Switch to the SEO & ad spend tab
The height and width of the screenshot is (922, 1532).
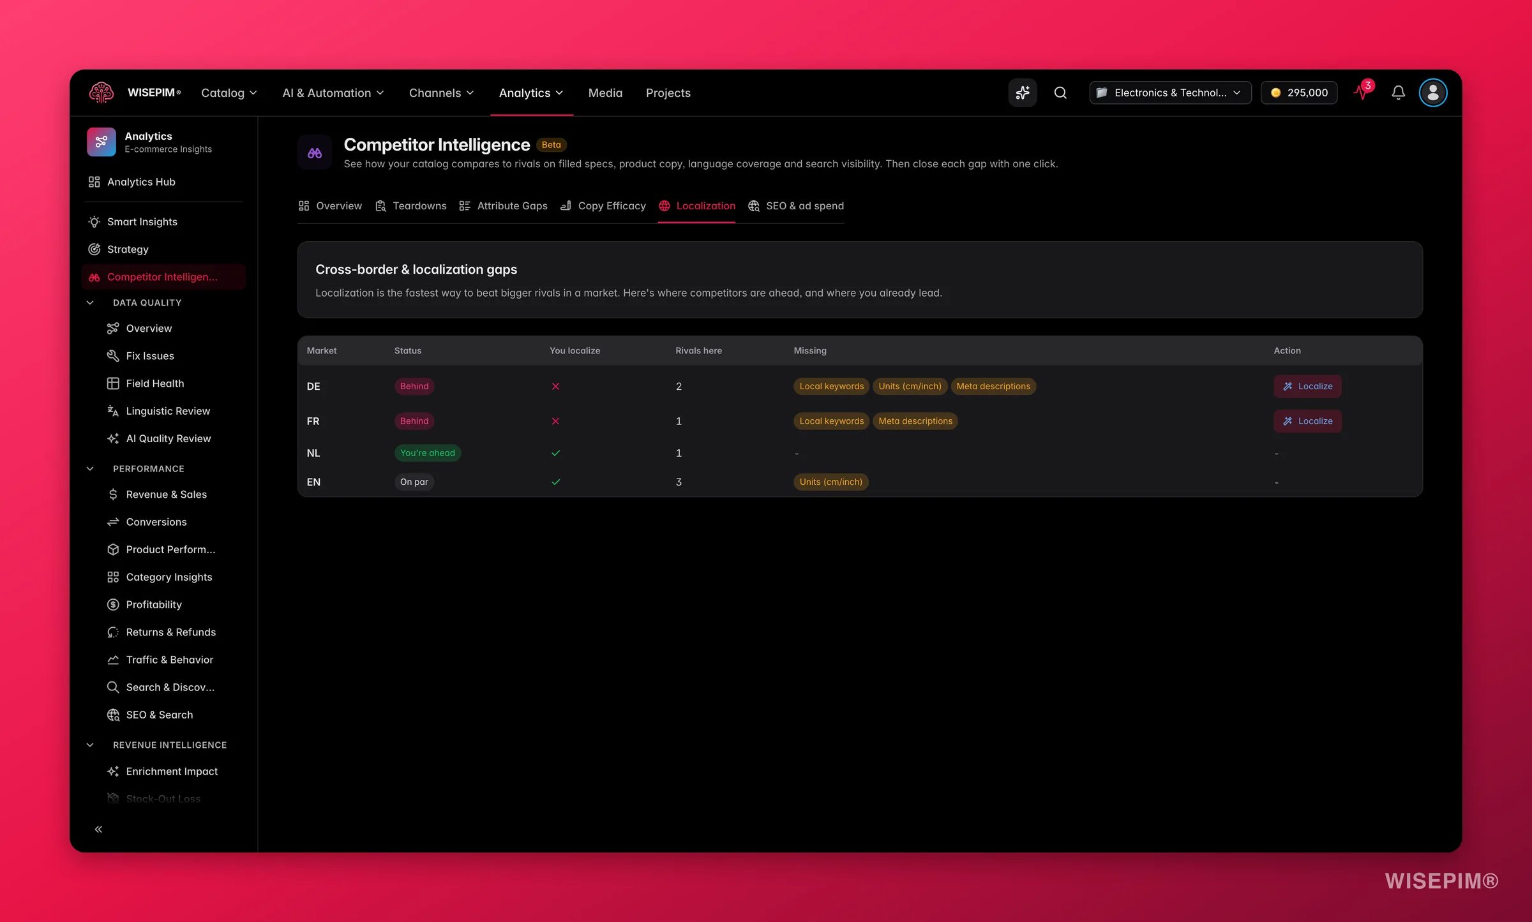(x=796, y=205)
